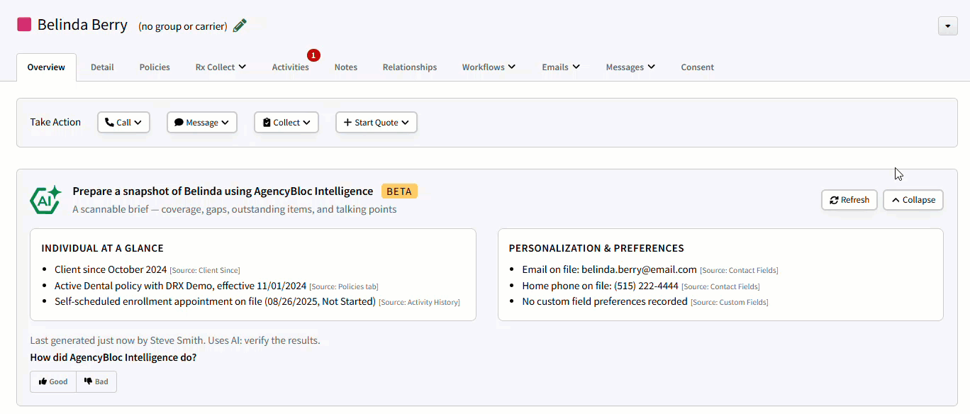Open the Notes tab
970x414 pixels.
click(x=346, y=67)
